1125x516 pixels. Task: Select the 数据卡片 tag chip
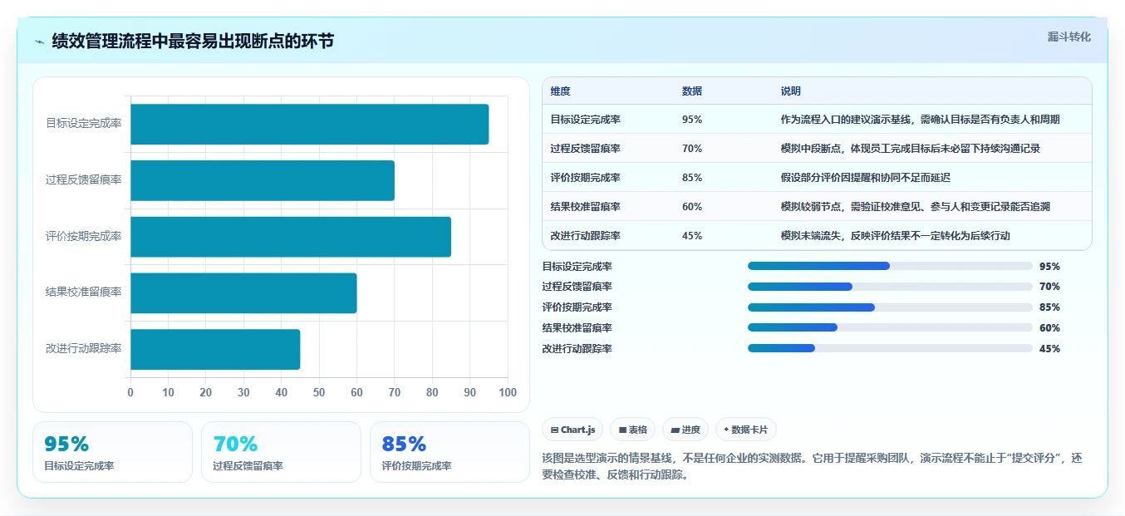(745, 430)
